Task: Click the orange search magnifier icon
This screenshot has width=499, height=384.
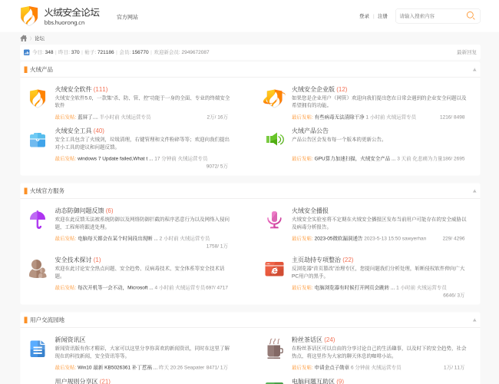Action: [471, 15]
